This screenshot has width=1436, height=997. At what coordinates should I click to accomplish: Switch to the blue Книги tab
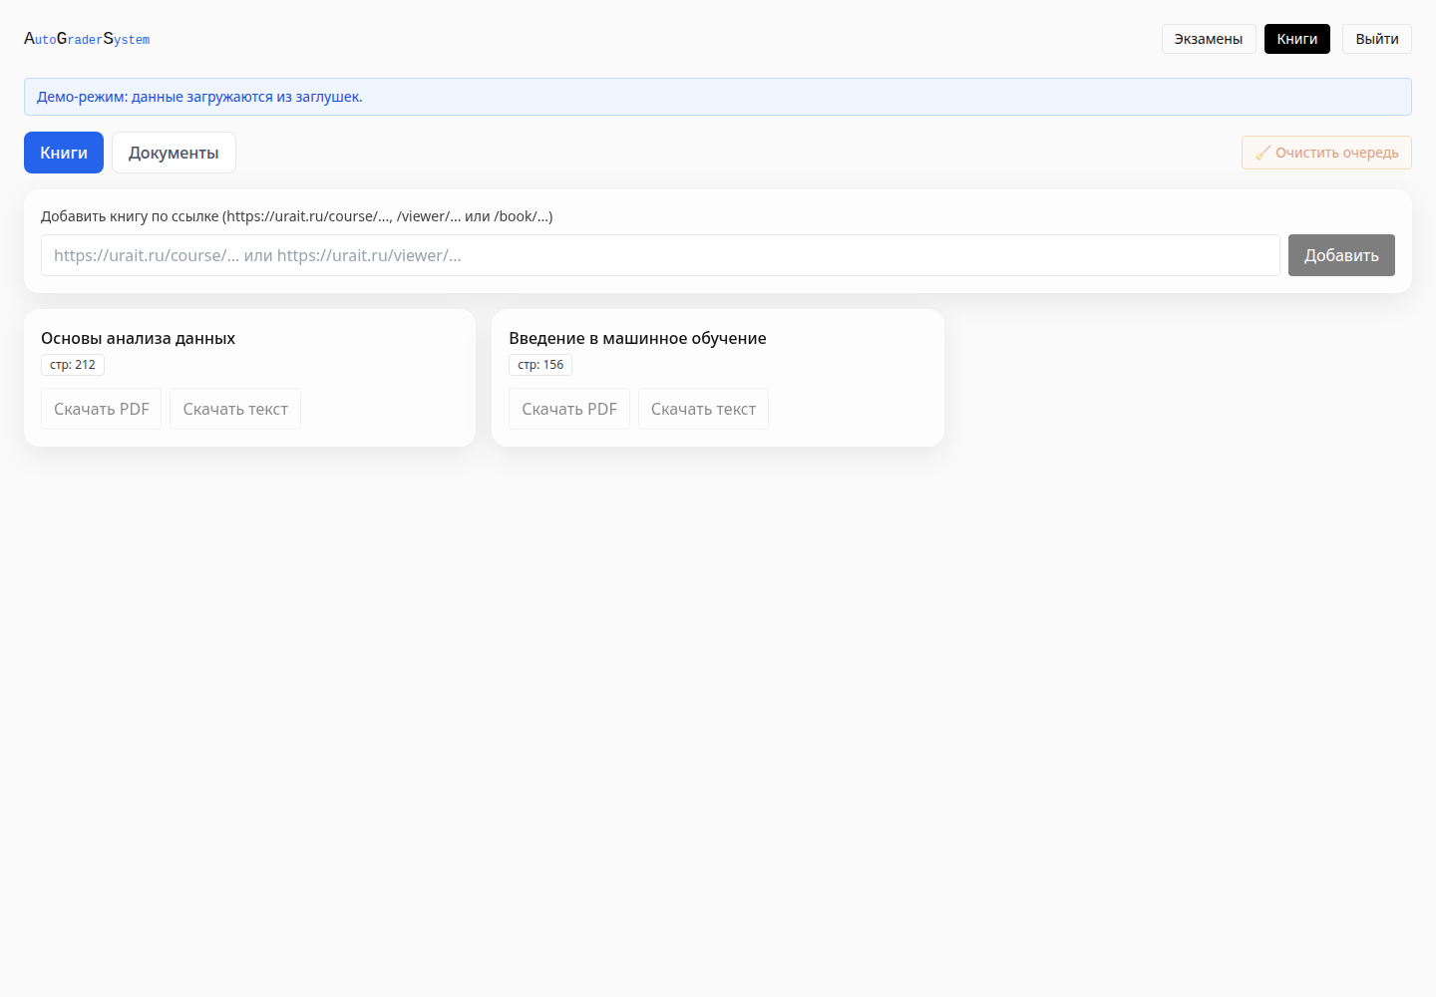(64, 153)
